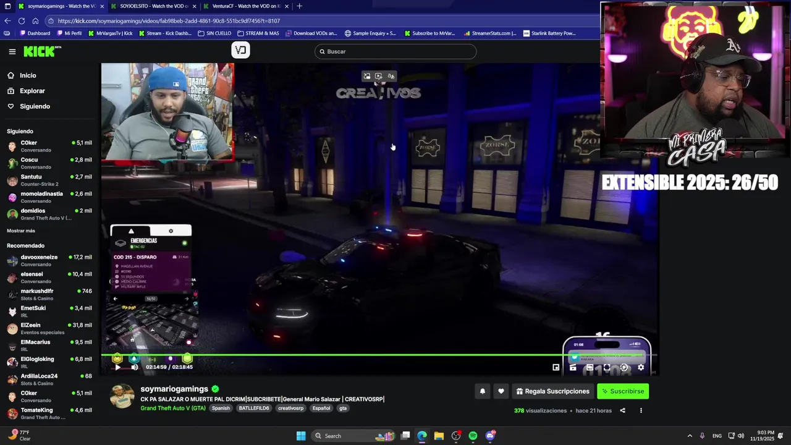Open ElZeein recommended channel
Image resolution: width=791 pixels, height=445 pixels.
(49, 328)
